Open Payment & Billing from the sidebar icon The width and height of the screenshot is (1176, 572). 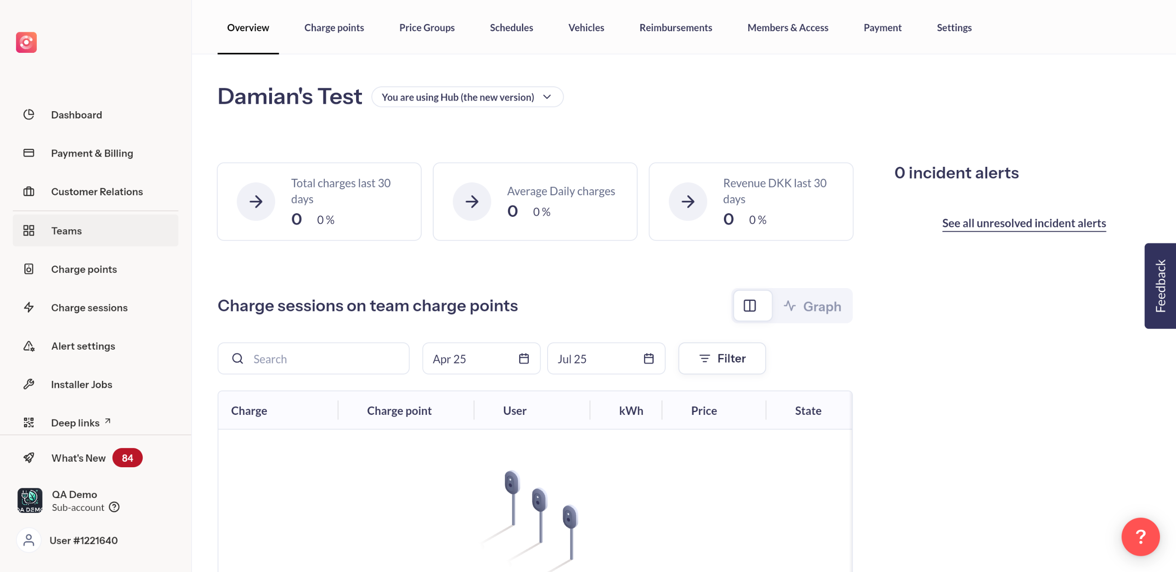click(x=29, y=153)
